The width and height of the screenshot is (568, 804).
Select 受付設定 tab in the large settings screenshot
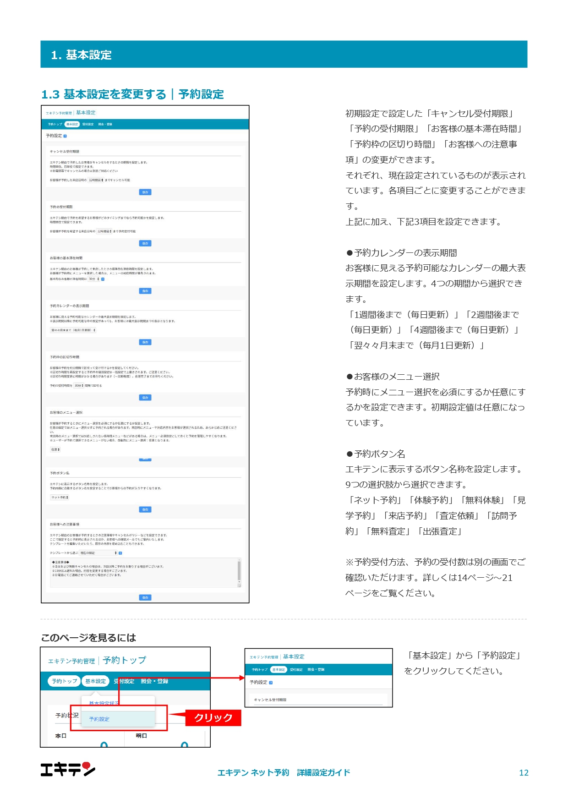(x=88, y=124)
